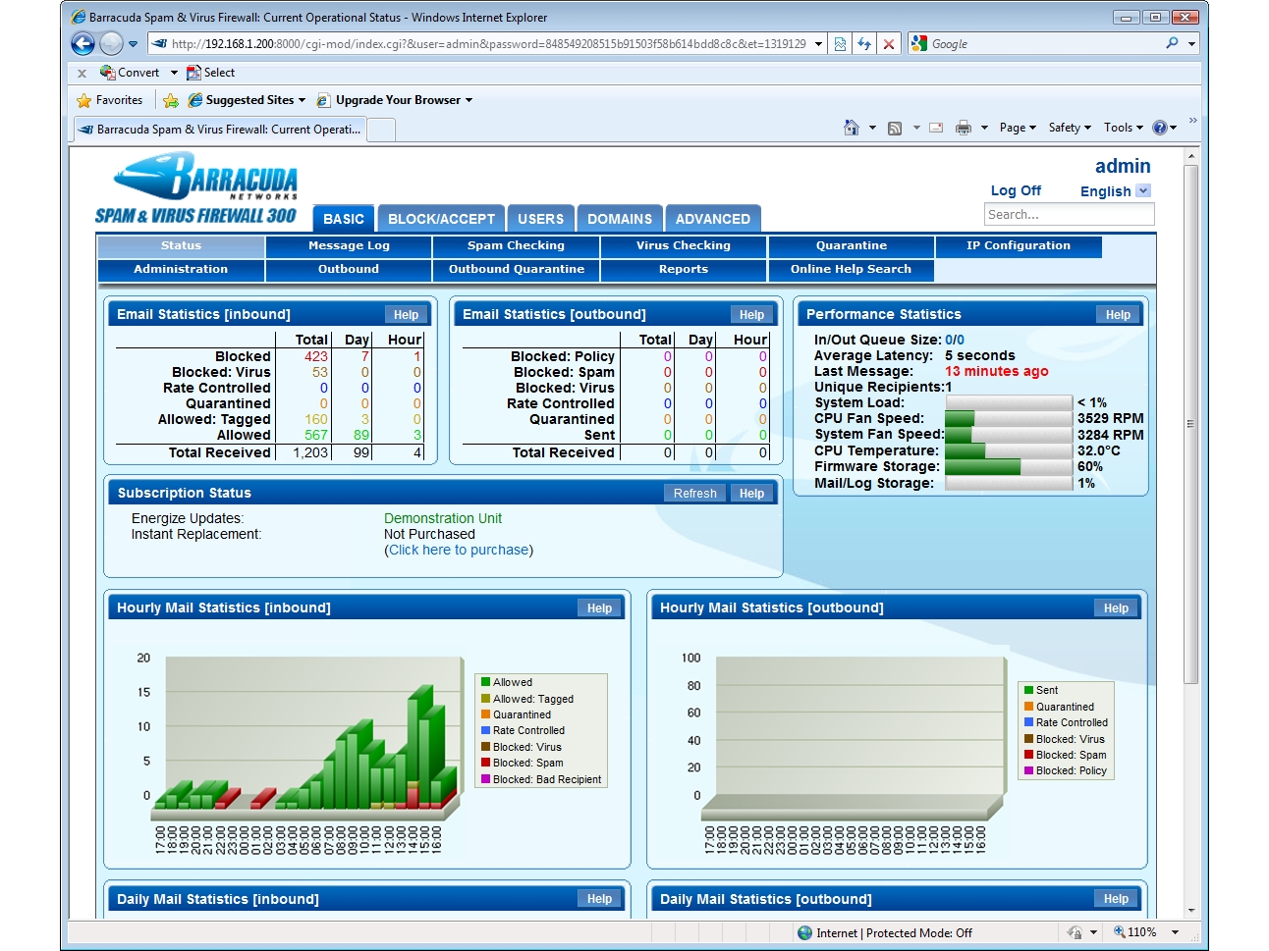Expand the English language dropdown
This screenshot has width=1269, height=951.
[1143, 191]
